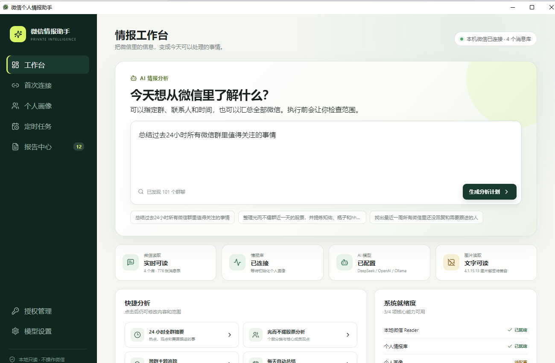Click the 个人情报库 row label
This screenshot has height=363, width=555.
coord(396,346)
